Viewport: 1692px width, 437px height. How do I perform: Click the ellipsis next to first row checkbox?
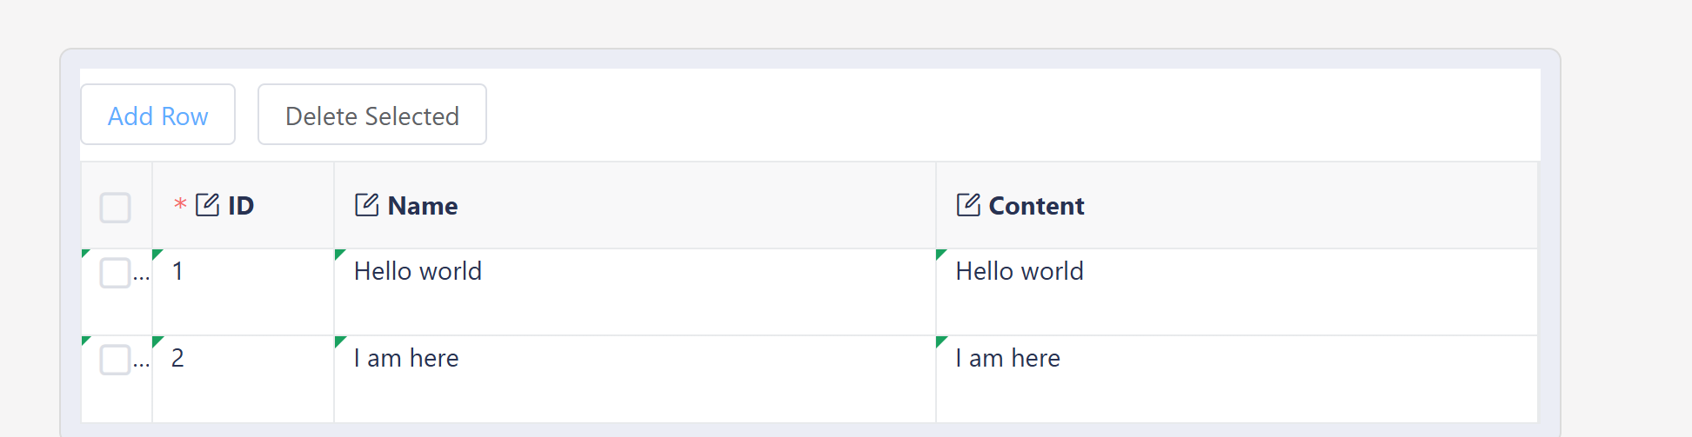pos(142,278)
